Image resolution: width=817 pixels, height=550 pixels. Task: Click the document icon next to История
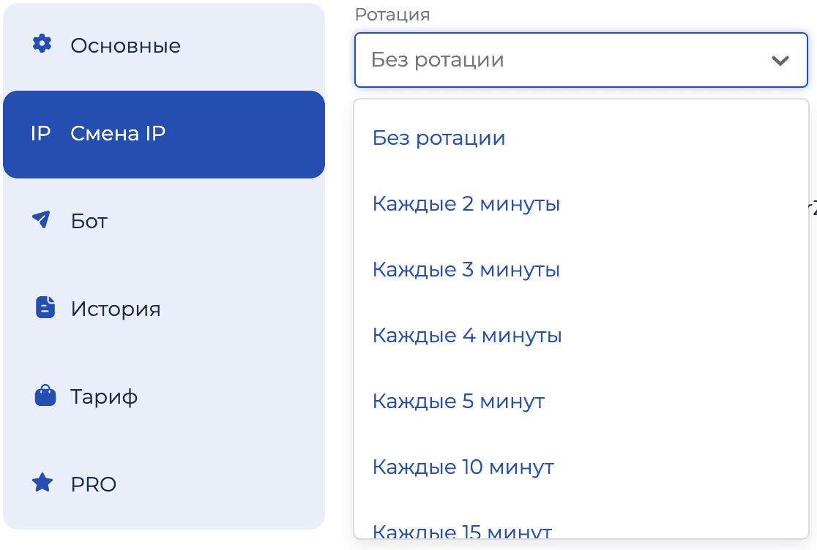tap(42, 308)
